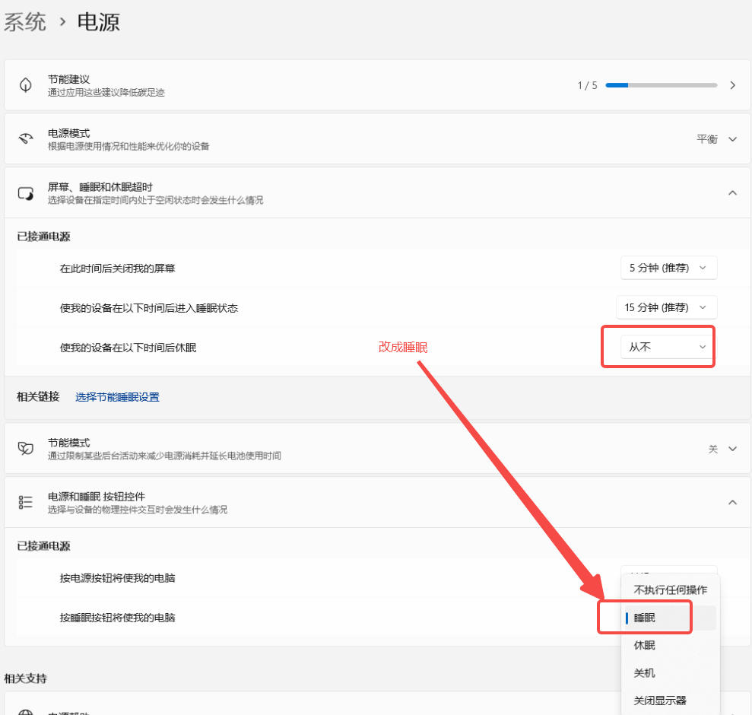This screenshot has width=752, height=715.
Task: Collapse the 屏幕、睡眠和休眠超时 section
Action: click(732, 192)
